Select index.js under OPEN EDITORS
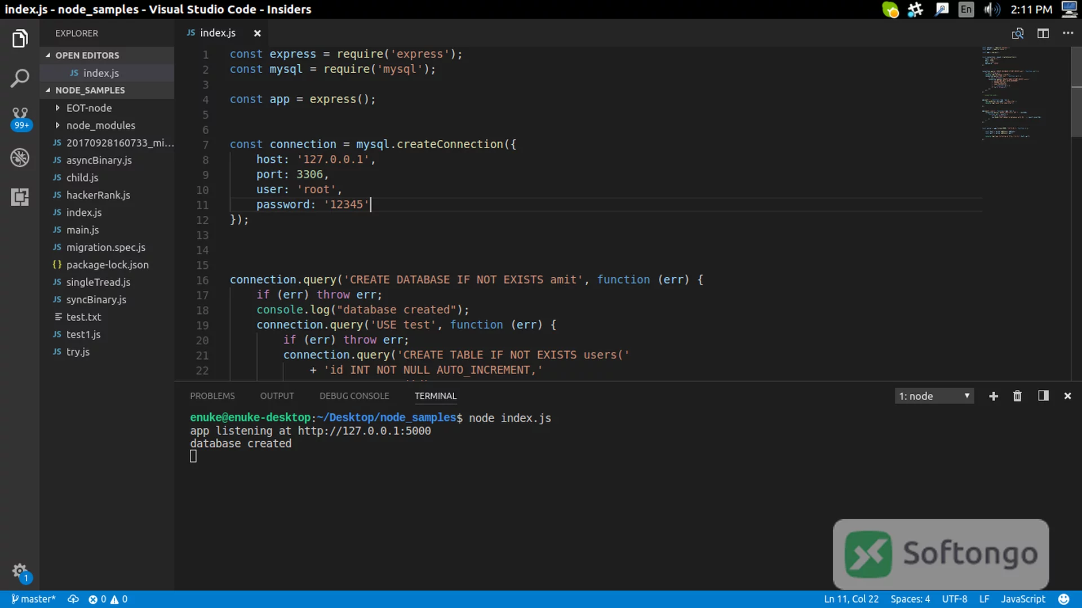Viewport: 1082px width, 608px height. [107, 73]
